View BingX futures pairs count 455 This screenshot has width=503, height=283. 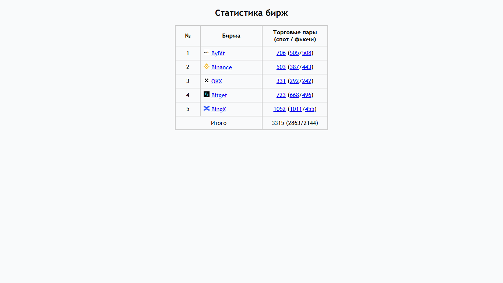pos(310,109)
